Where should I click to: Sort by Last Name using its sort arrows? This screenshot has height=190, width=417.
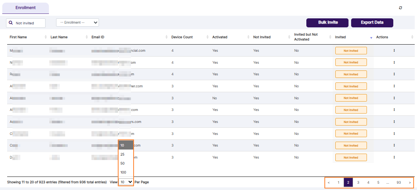87,37
